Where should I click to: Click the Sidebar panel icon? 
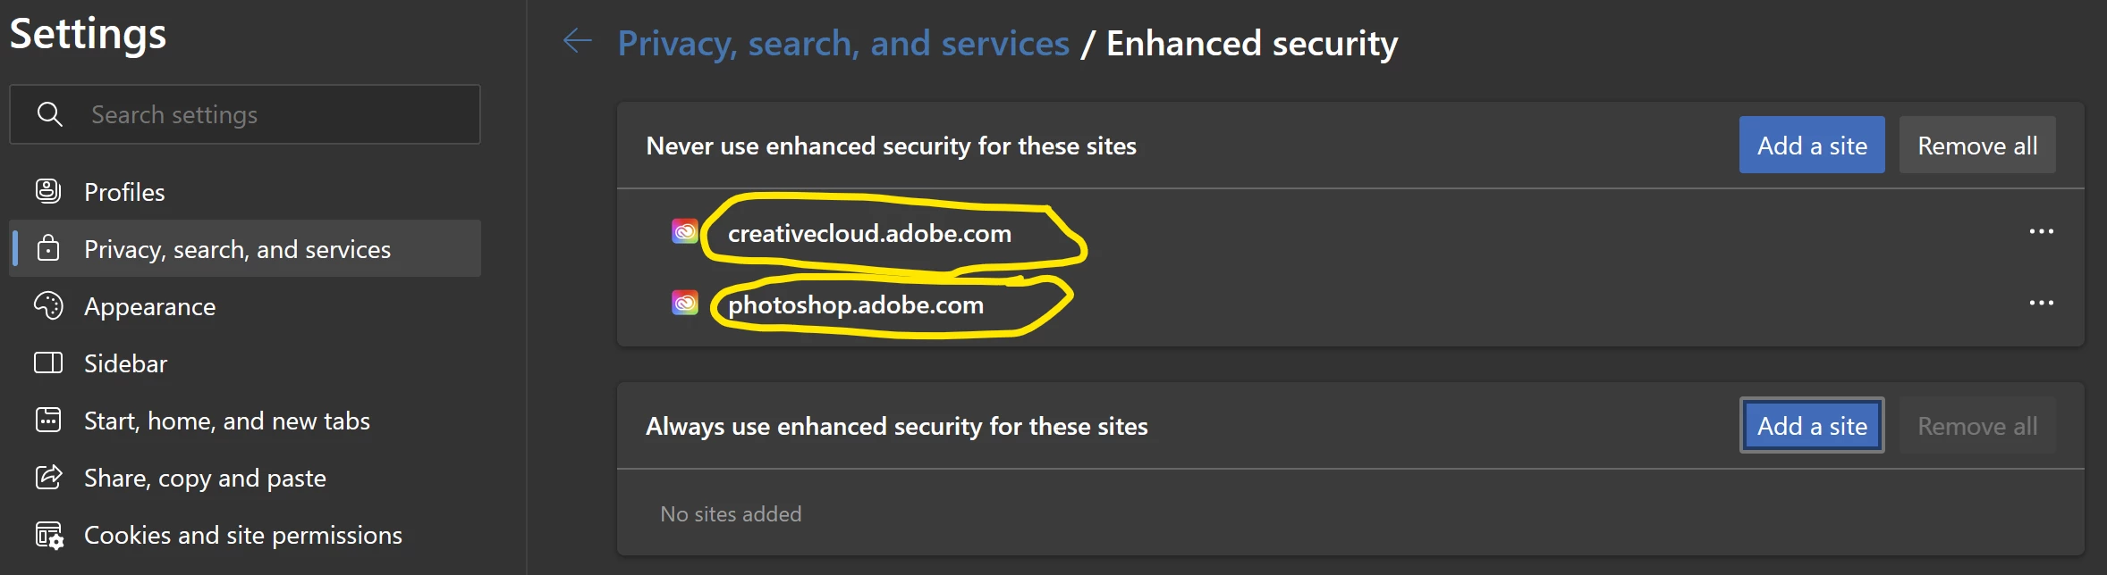click(x=48, y=362)
